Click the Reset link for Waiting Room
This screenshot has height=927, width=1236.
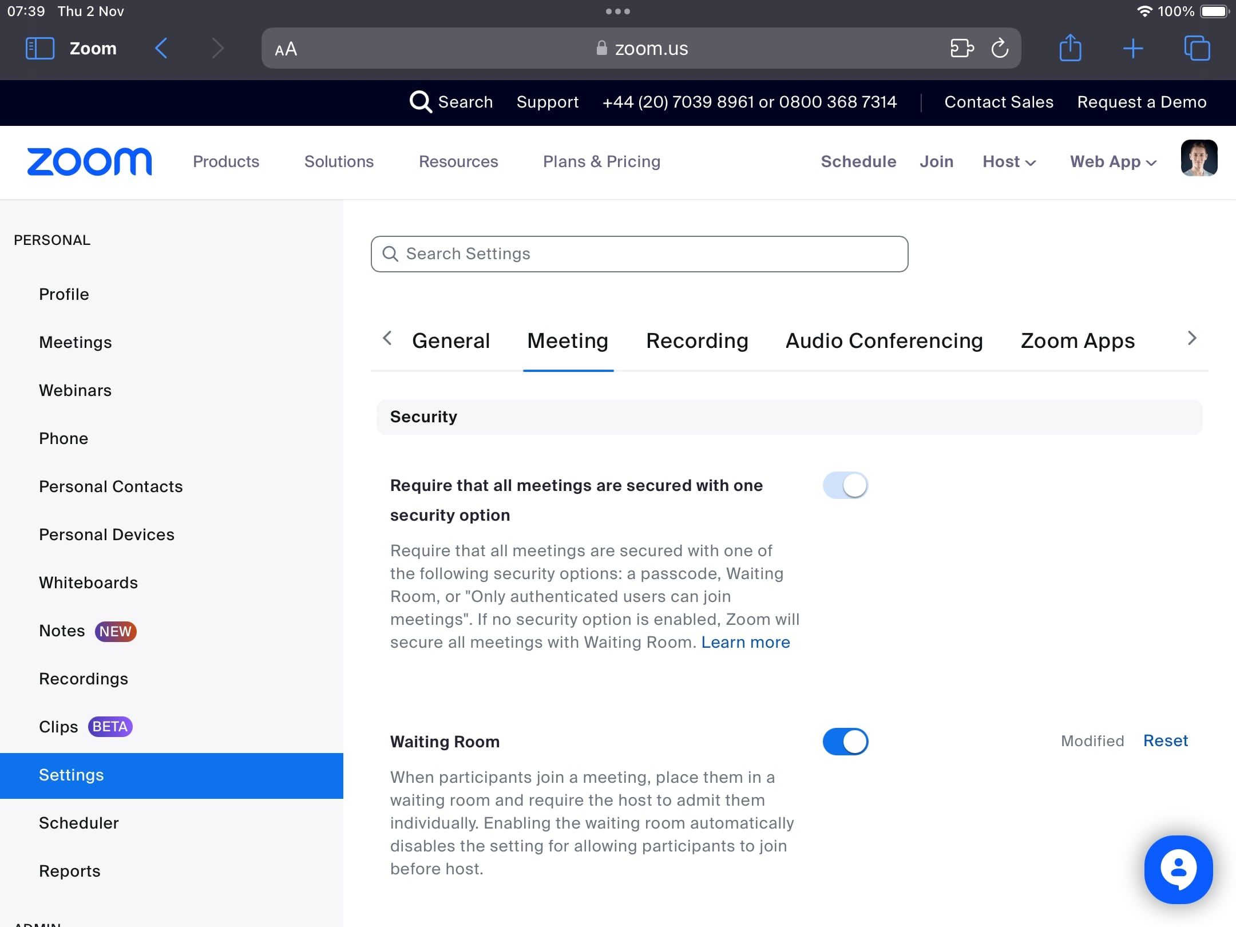point(1165,741)
